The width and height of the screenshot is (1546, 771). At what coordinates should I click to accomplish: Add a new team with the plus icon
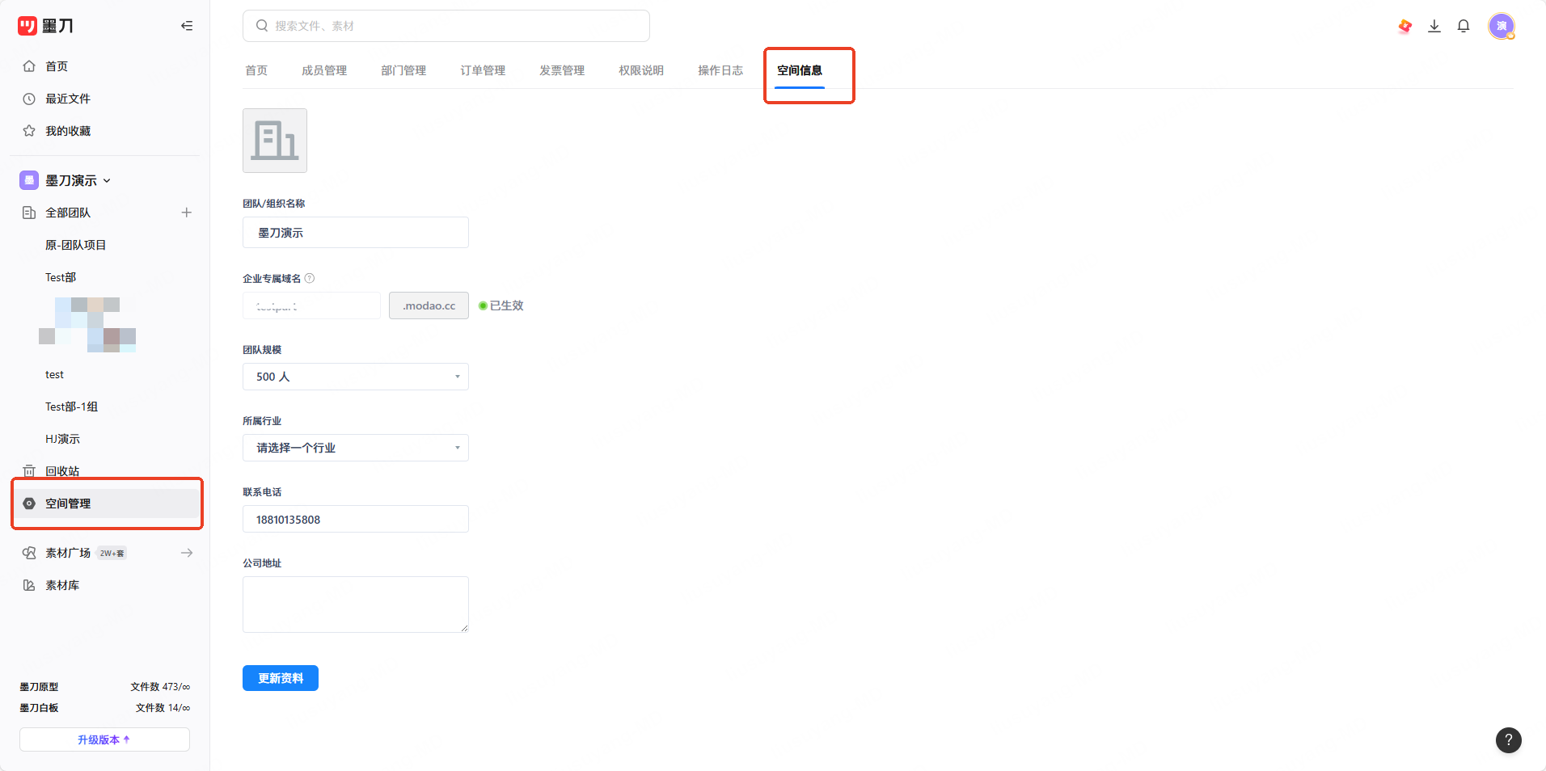click(x=187, y=213)
